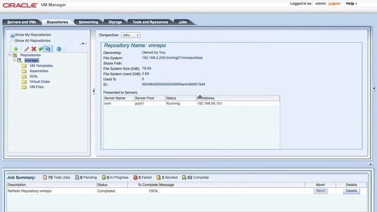Select Show My Repositories radio button
Image resolution: width=377 pixels, height=212 pixels.
pyautogui.click(x=12, y=36)
